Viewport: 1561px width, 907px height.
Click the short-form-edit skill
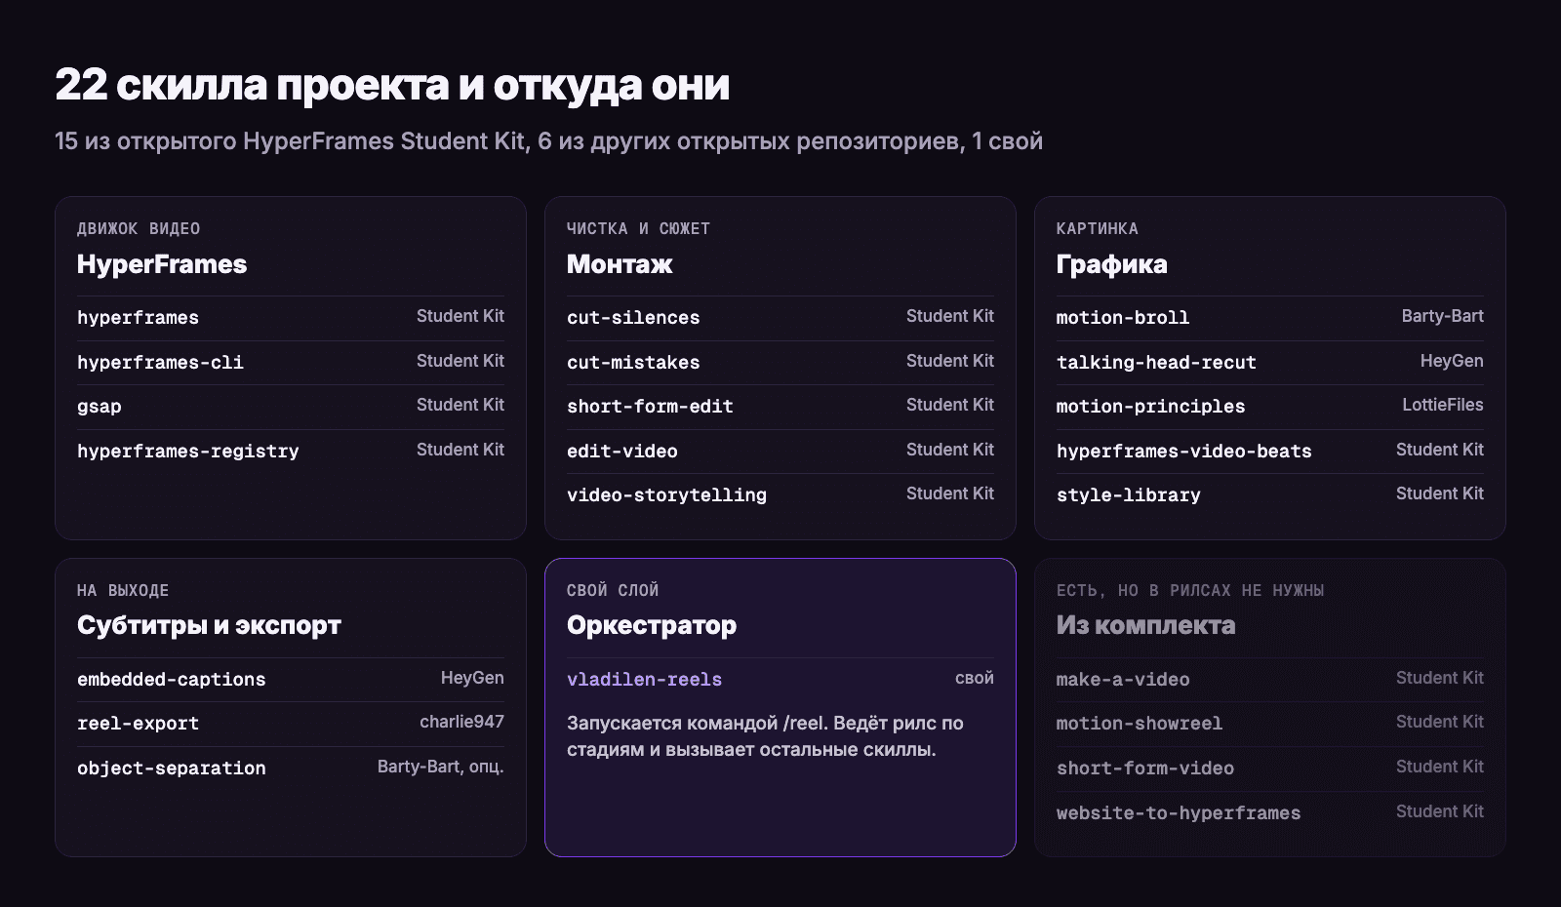[650, 407]
